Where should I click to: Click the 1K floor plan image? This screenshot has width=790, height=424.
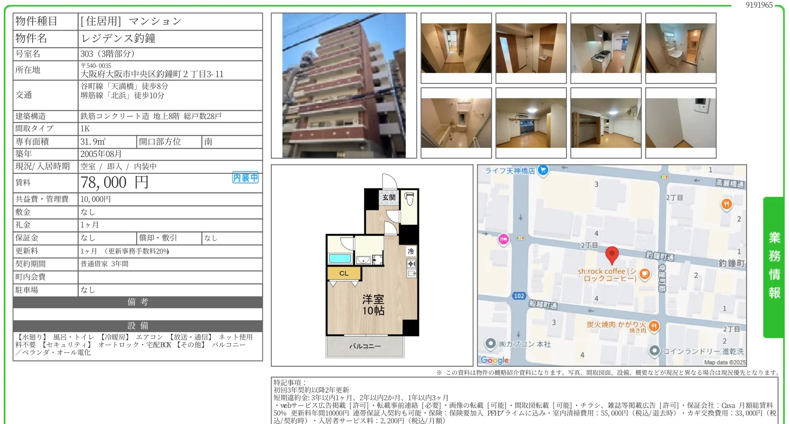tap(372, 266)
